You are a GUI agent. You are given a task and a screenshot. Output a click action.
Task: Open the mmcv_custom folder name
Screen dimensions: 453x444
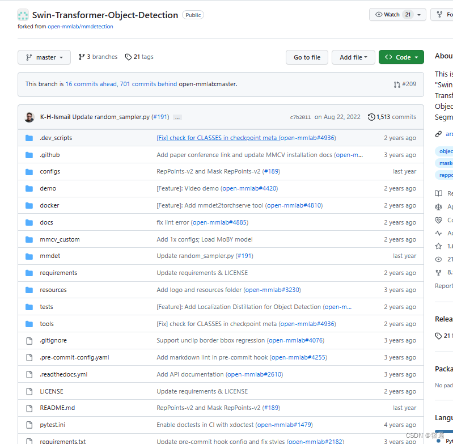pos(60,239)
